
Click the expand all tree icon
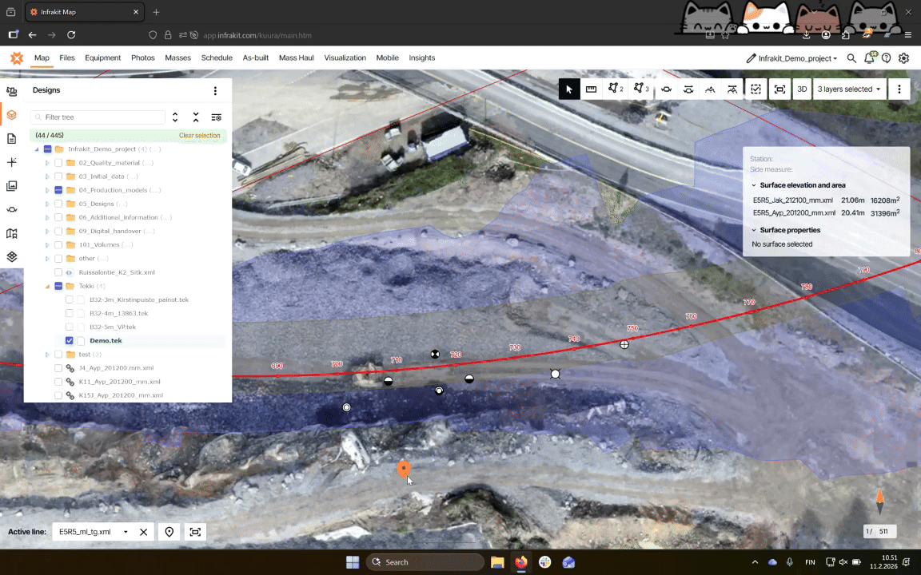[175, 117]
